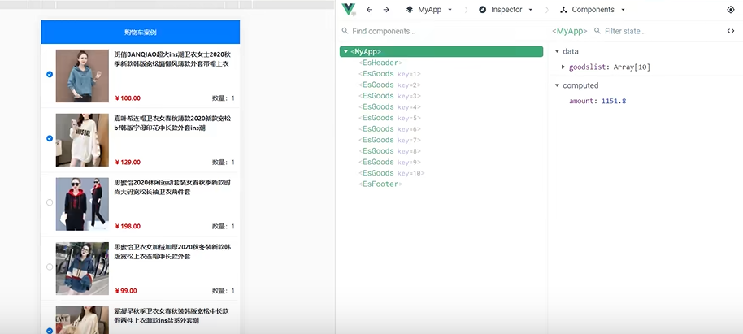
Task: Click the MyApp layers icon
Action: pyautogui.click(x=410, y=10)
